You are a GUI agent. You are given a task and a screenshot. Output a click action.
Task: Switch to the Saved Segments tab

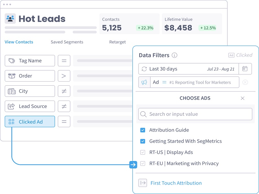(67, 42)
